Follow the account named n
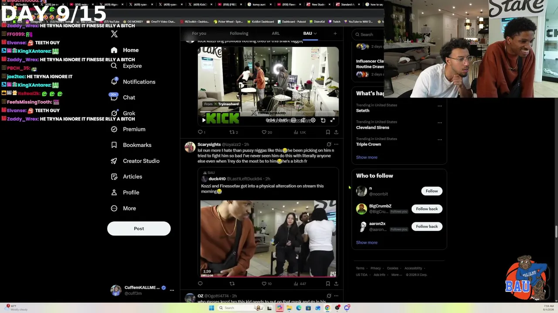Screen dimensions: 558x313 pos(432,191)
